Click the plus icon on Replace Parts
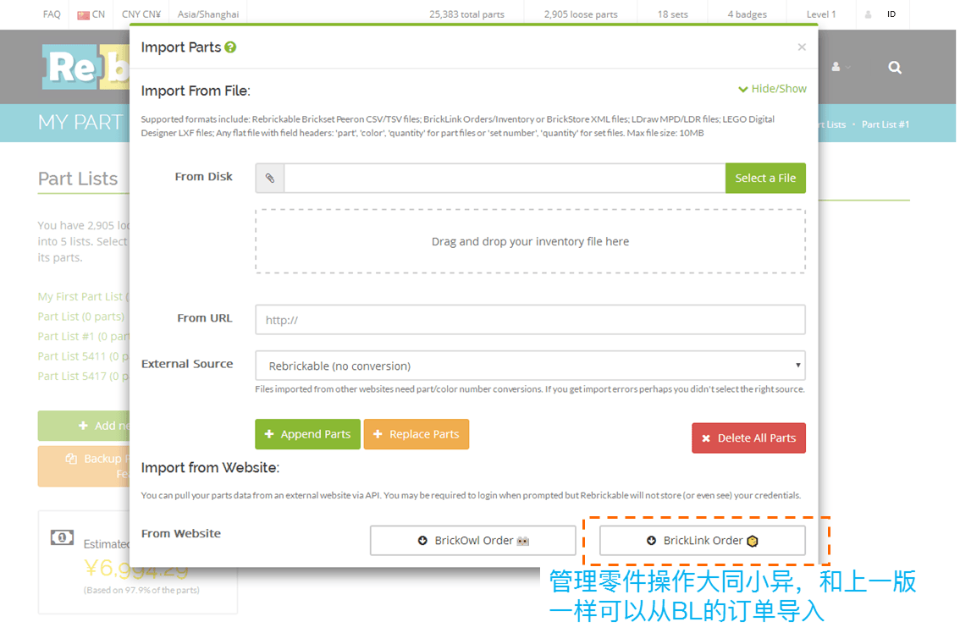The width and height of the screenshot is (960, 633). tap(378, 434)
